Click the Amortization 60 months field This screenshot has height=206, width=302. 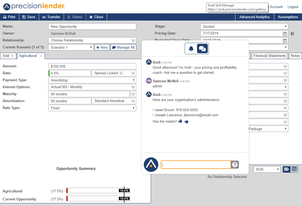coord(70,101)
